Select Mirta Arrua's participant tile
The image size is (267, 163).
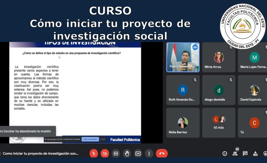coord(219,57)
